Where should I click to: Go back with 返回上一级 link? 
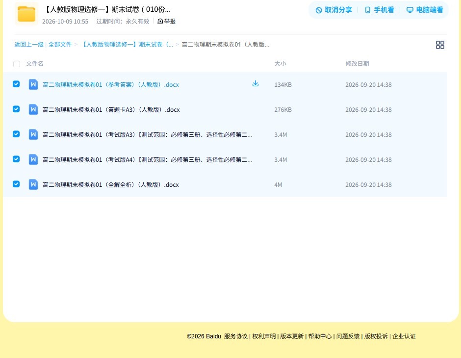29,45
